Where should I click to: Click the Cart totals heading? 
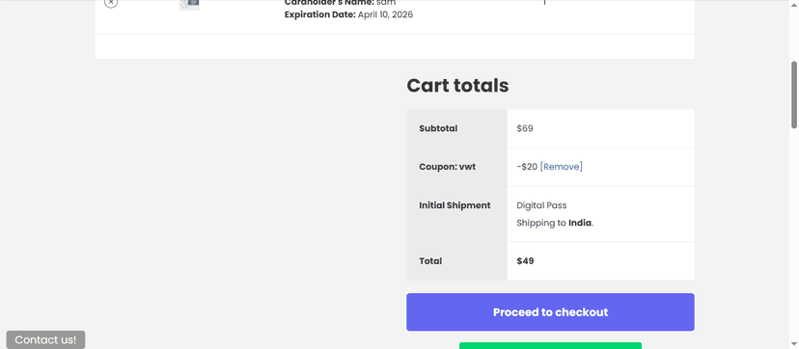point(457,86)
